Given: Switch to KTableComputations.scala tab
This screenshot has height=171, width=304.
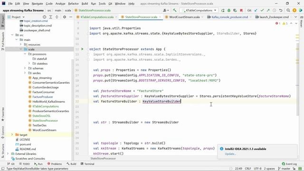Looking at the screenshot, I should [x=97, y=17].
